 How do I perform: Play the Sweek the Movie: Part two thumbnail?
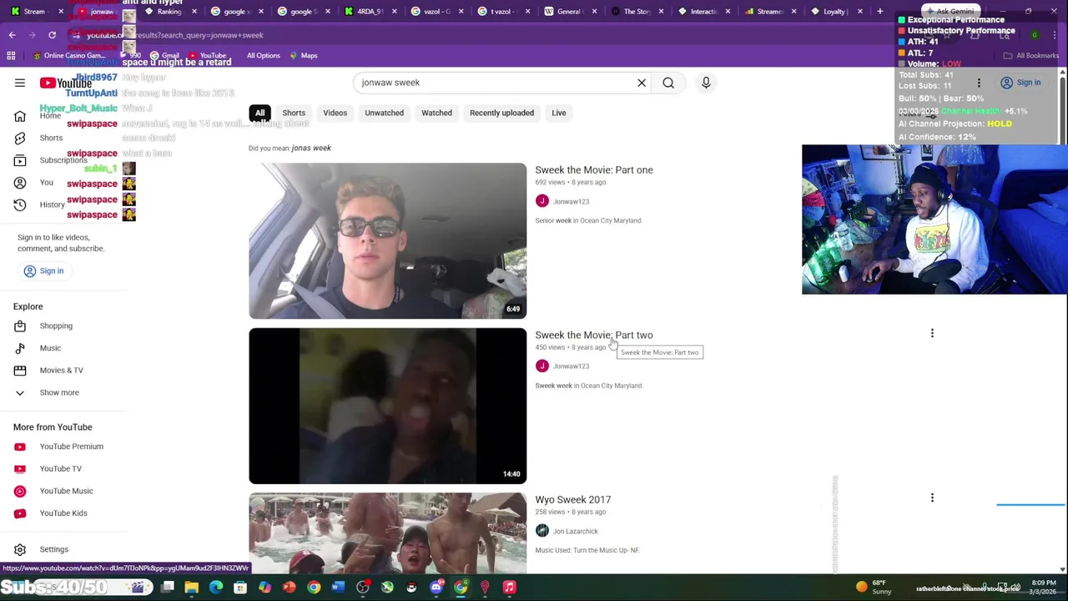[387, 406]
